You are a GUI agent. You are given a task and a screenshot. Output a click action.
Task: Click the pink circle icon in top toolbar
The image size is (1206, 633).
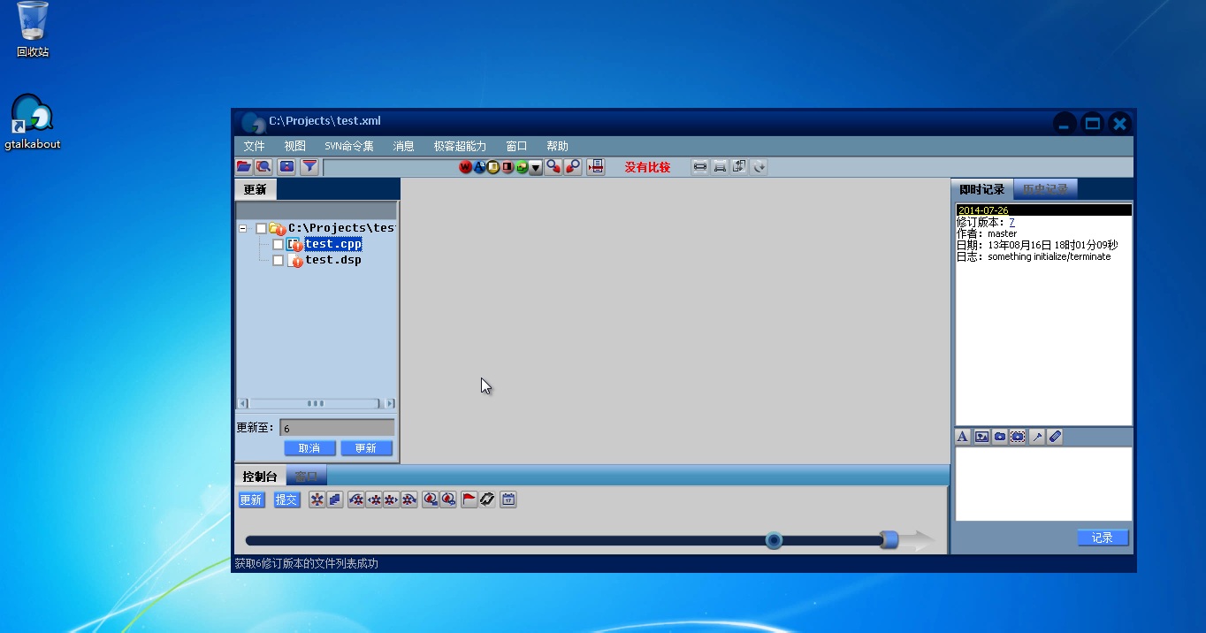pos(508,167)
